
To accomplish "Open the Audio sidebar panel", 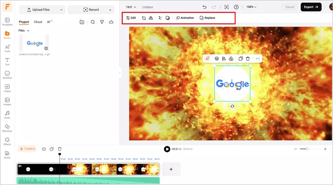I will pos(7,115).
